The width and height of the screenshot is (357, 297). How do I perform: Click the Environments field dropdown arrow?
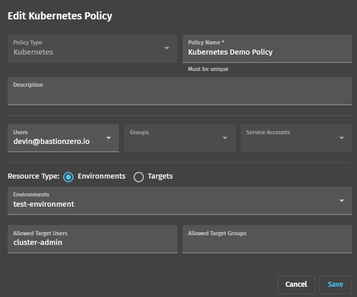click(342, 201)
